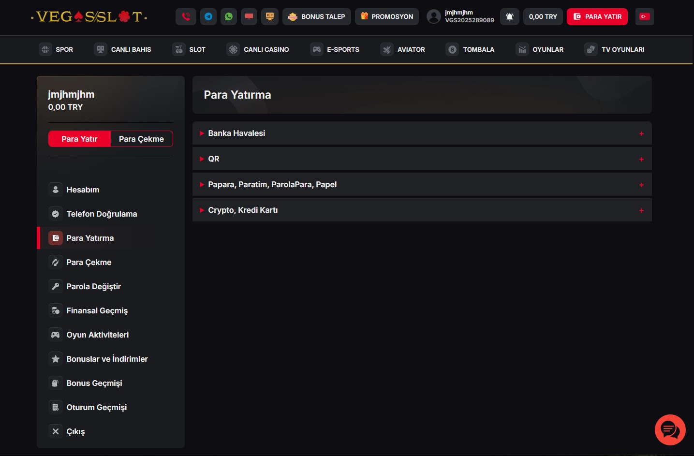Open the Telegram contact icon
The image size is (694, 456).
coord(208,16)
